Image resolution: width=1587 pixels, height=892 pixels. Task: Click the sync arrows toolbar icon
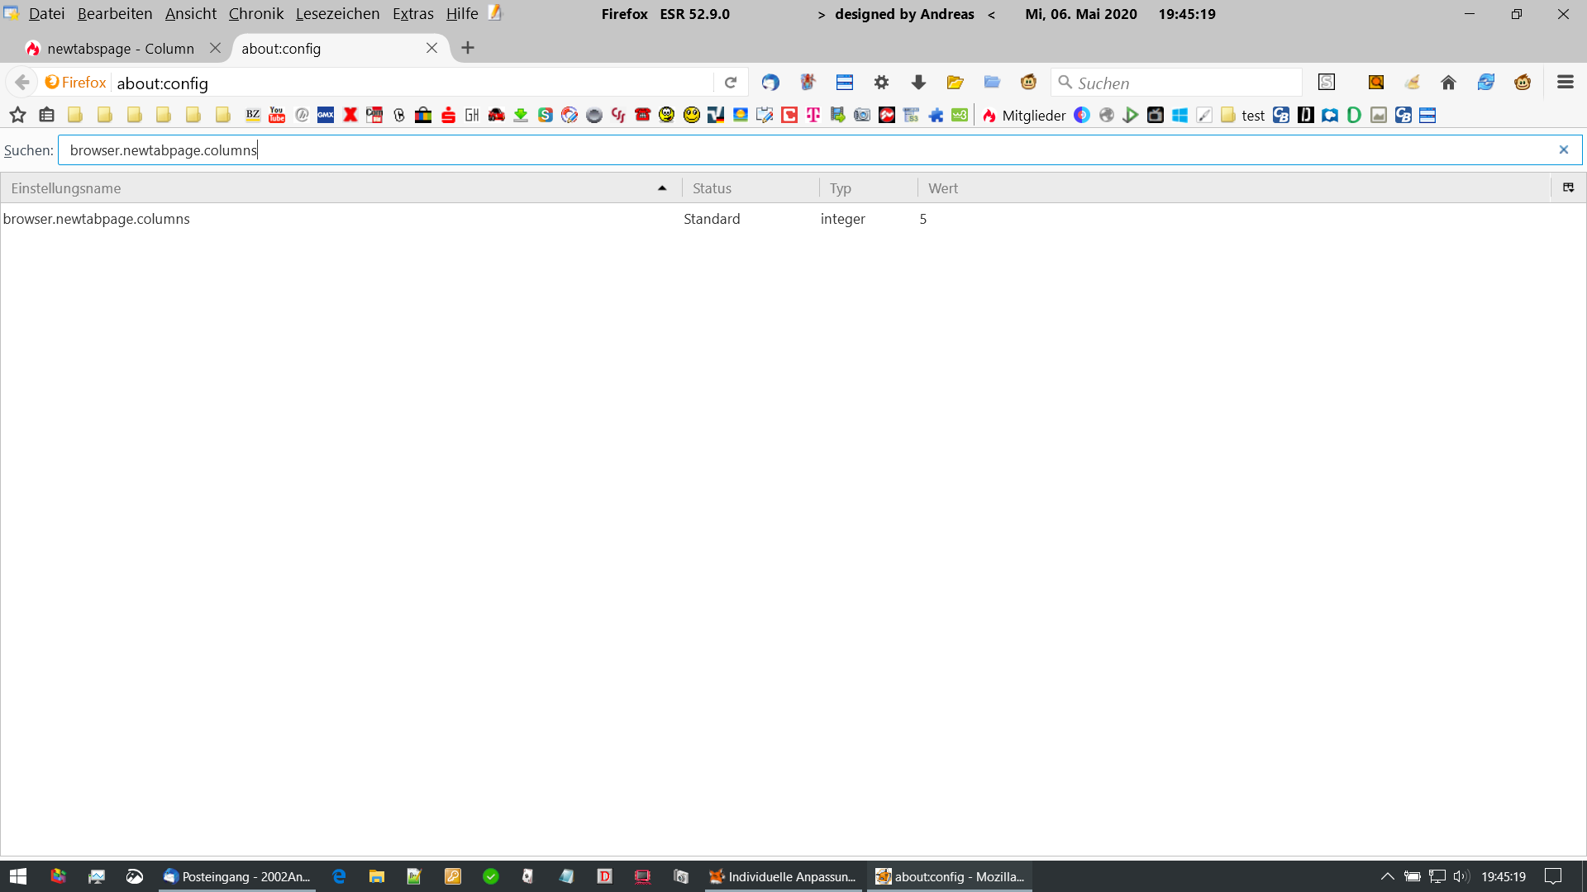point(1485,83)
